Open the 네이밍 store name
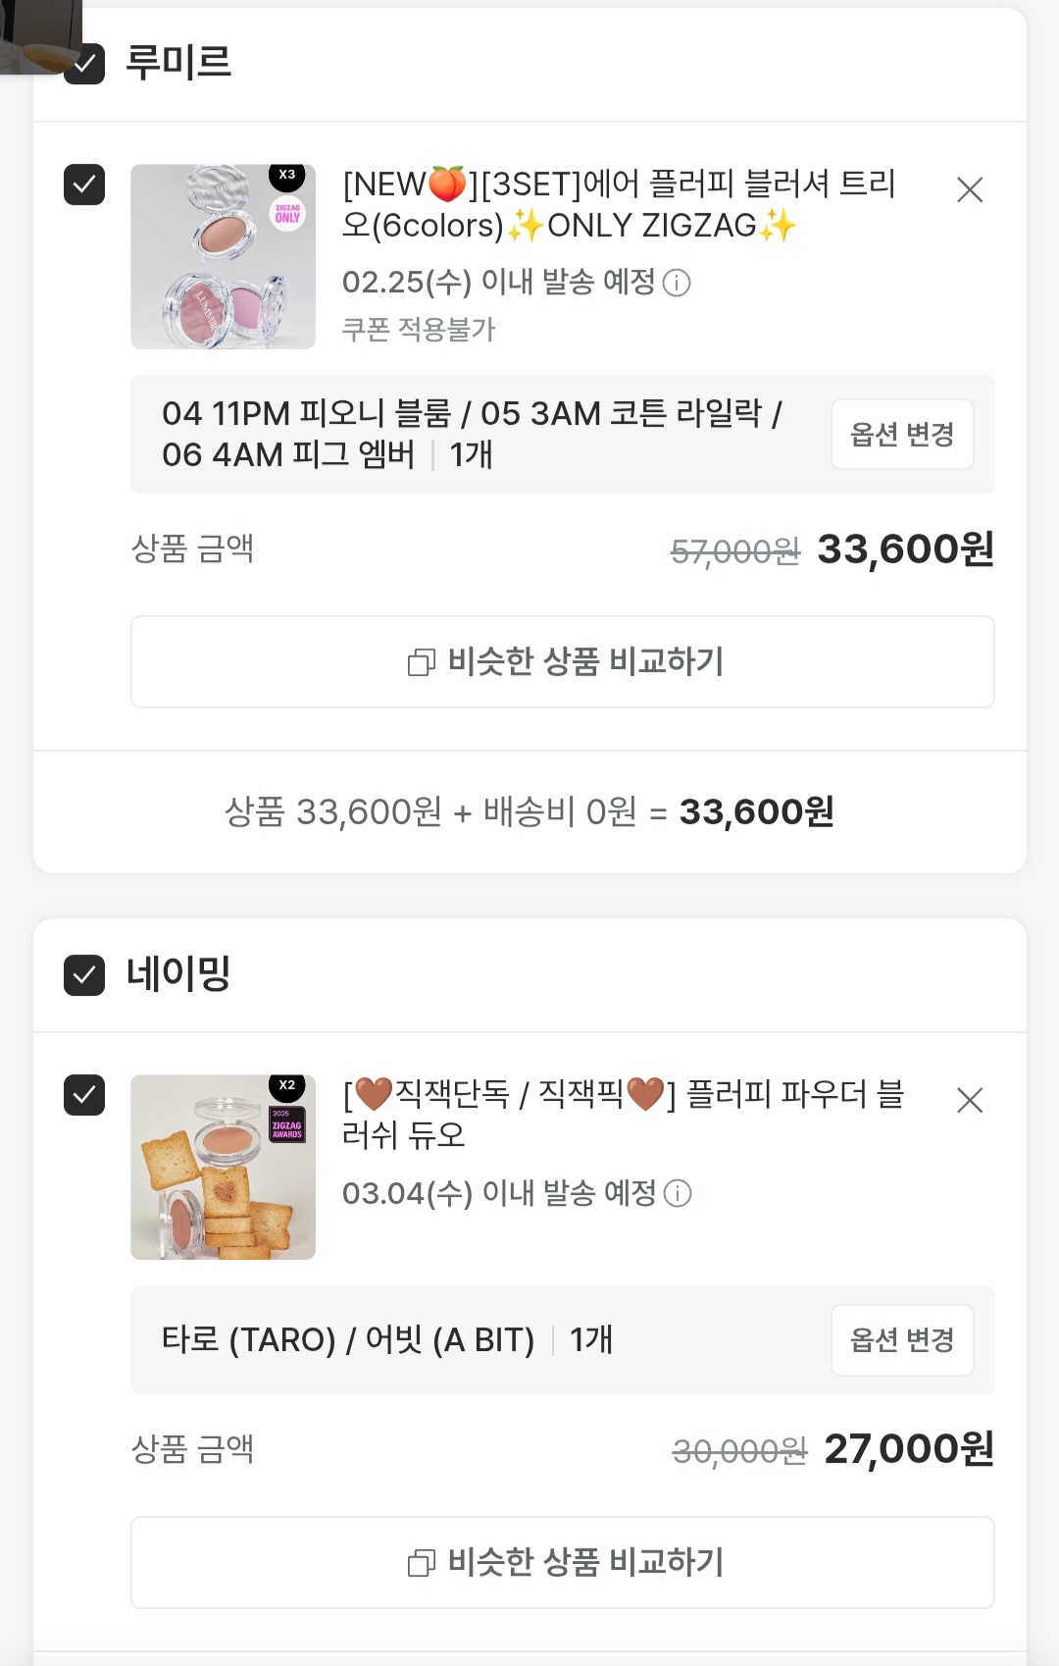The width and height of the screenshot is (1059, 1666). click(x=178, y=974)
